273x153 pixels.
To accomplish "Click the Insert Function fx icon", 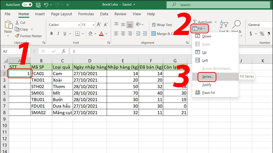I will 63,51.
